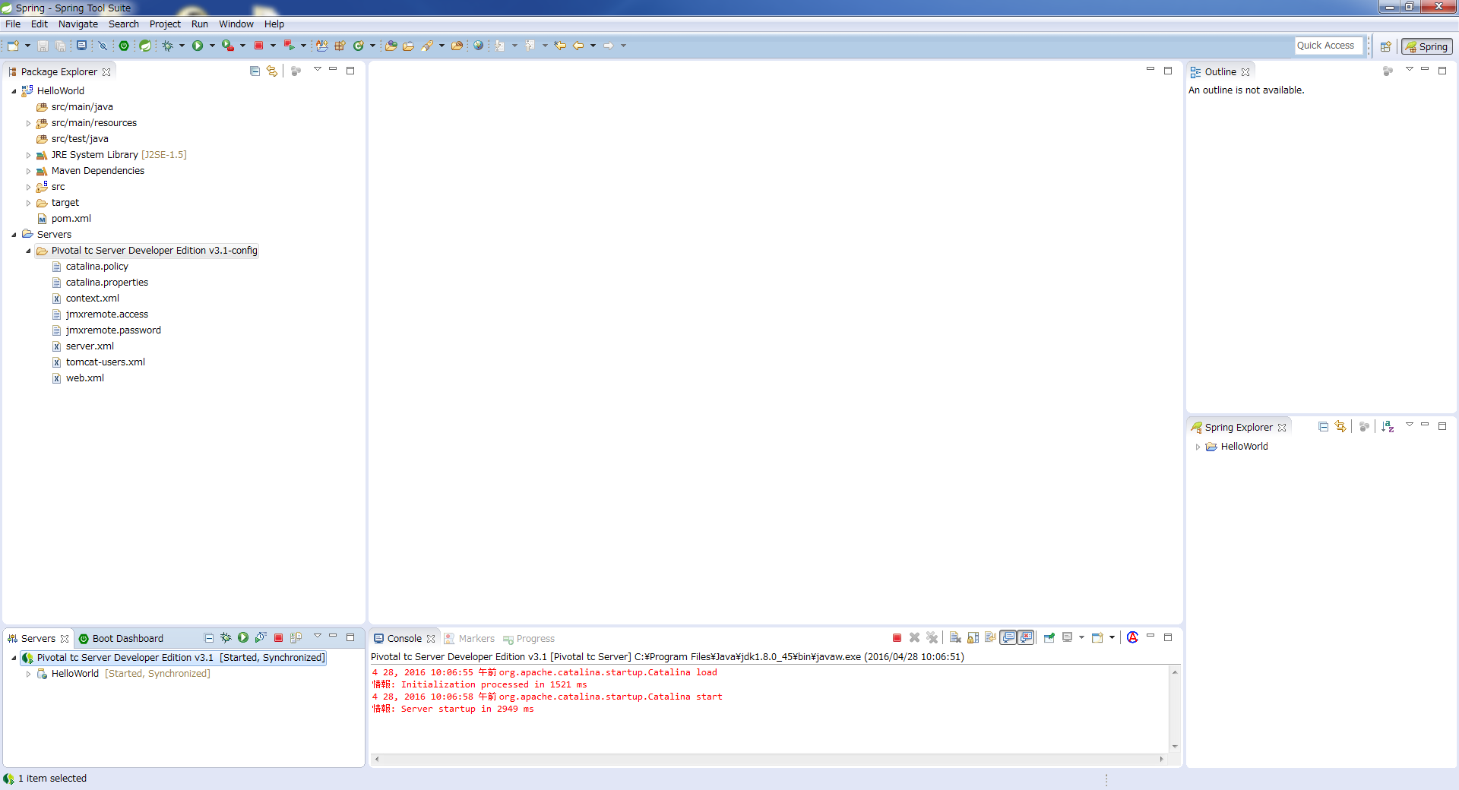Screen dimensions: 1459x790
Task: Toggle Link with Editor in Package Explorer
Action: point(272,71)
